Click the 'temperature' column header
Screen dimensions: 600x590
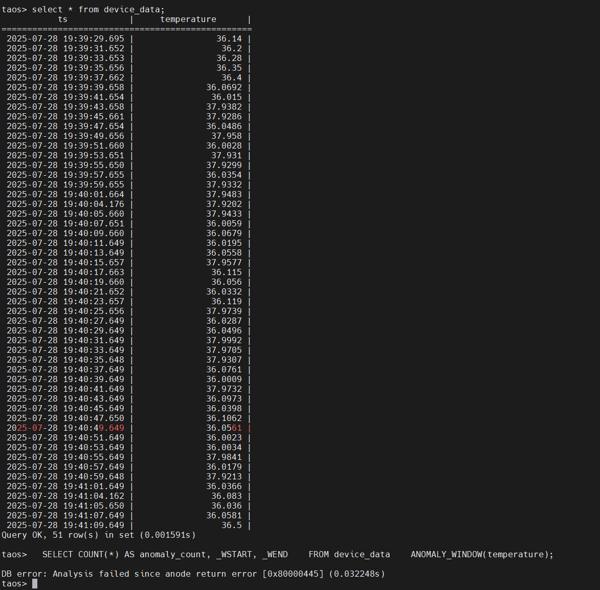click(188, 19)
